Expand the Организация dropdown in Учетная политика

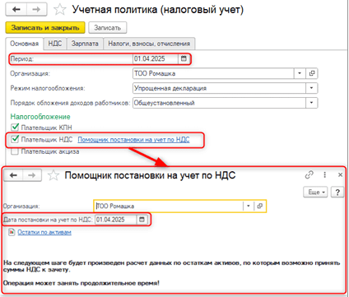(x=300, y=73)
